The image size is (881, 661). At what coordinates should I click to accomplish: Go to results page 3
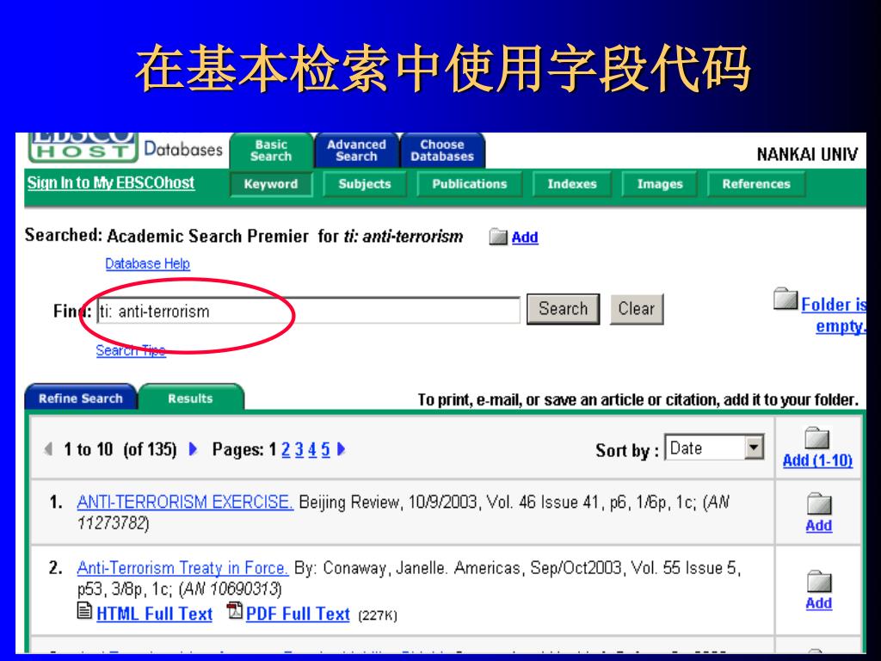coord(299,449)
